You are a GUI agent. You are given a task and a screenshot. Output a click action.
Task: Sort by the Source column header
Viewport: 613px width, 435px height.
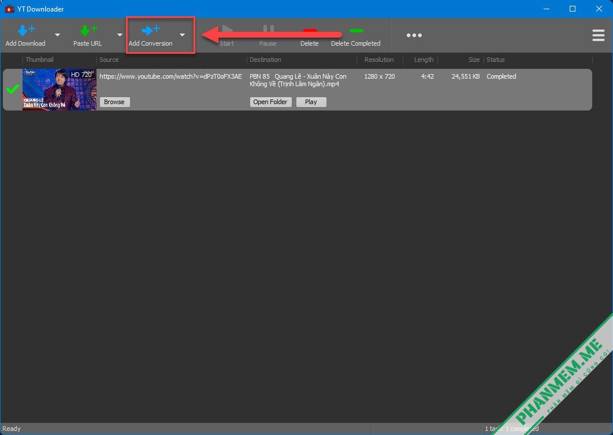(109, 60)
